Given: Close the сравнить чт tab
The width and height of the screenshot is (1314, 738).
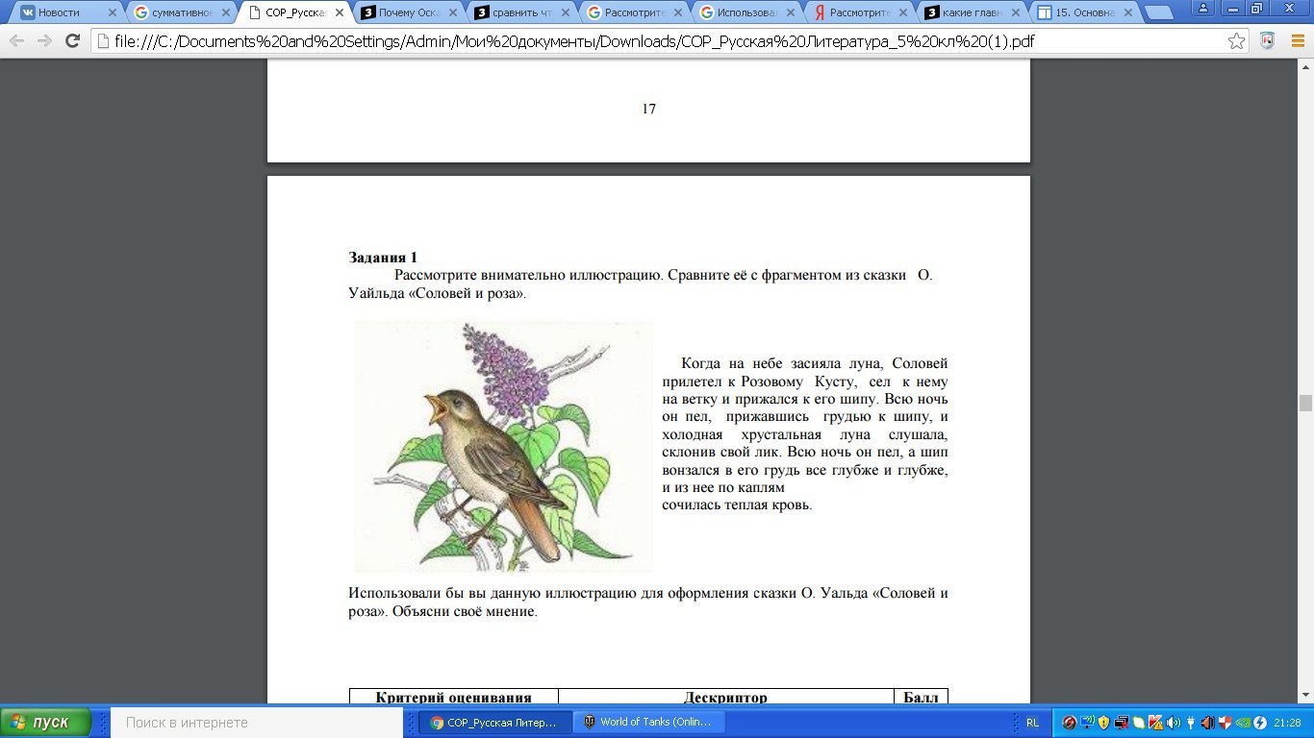Looking at the screenshot, I should (567, 12).
